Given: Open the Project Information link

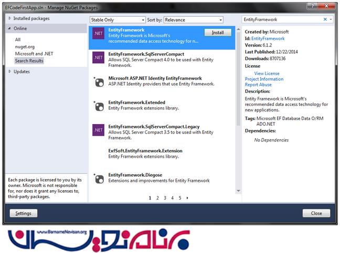Looking at the screenshot, I should [x=264, y=79].
